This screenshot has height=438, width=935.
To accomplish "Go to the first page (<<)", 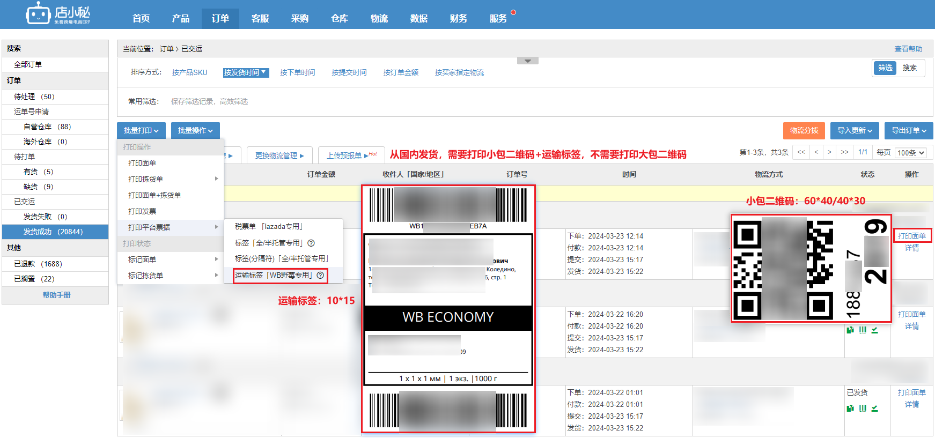I will coord(801,152).
